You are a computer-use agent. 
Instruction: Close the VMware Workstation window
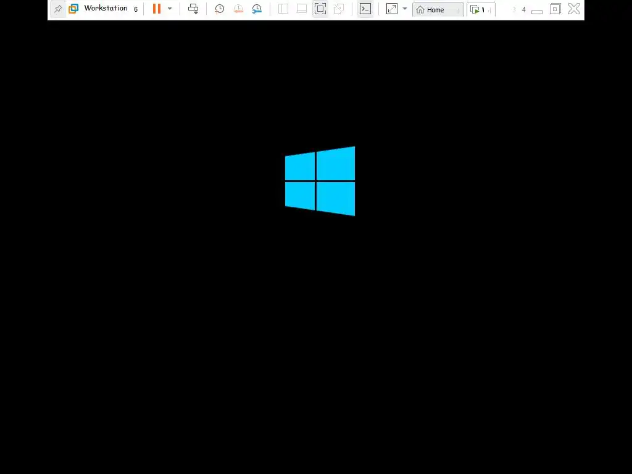click(574, 9)
